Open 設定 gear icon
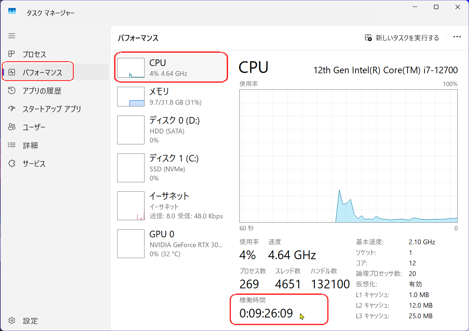 (12, 321)
